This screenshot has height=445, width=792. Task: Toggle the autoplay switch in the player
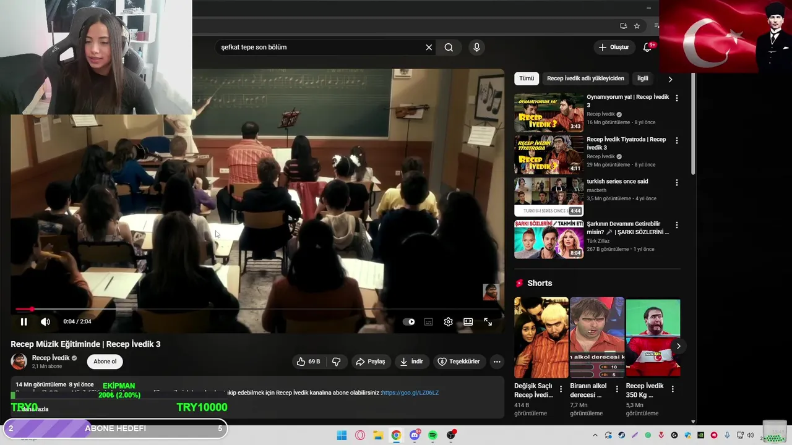409,322
